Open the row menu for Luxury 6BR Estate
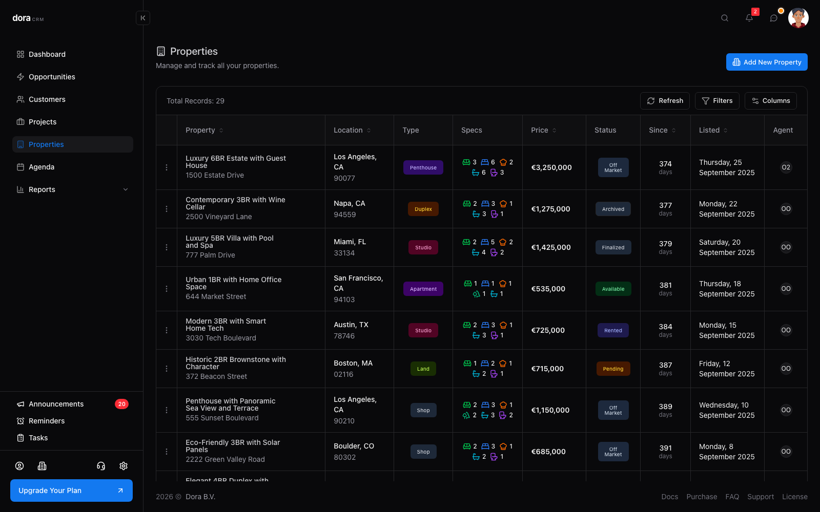 point(167,167)
